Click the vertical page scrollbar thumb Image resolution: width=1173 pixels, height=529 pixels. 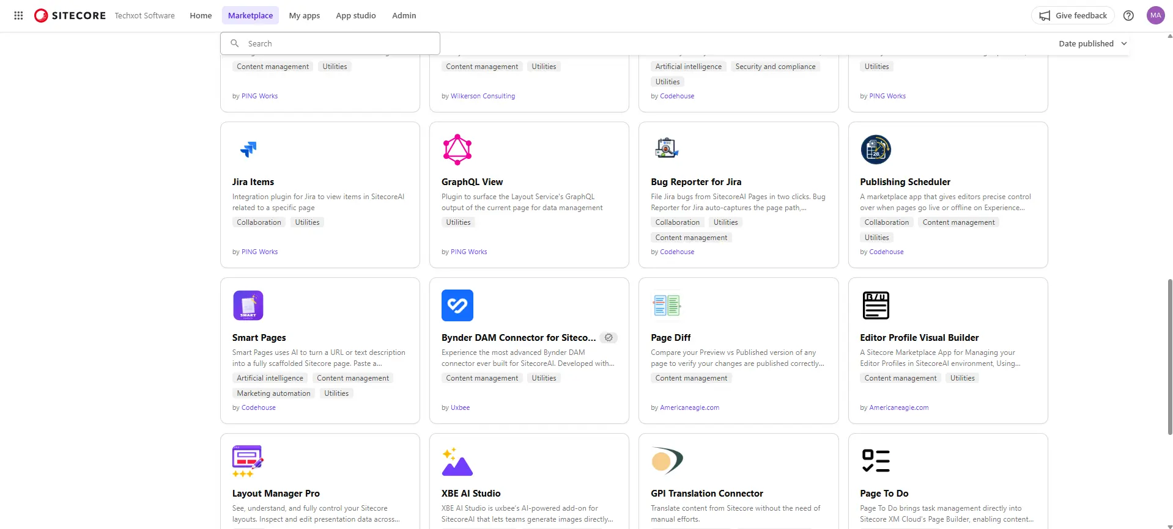tap(1170, 357)
